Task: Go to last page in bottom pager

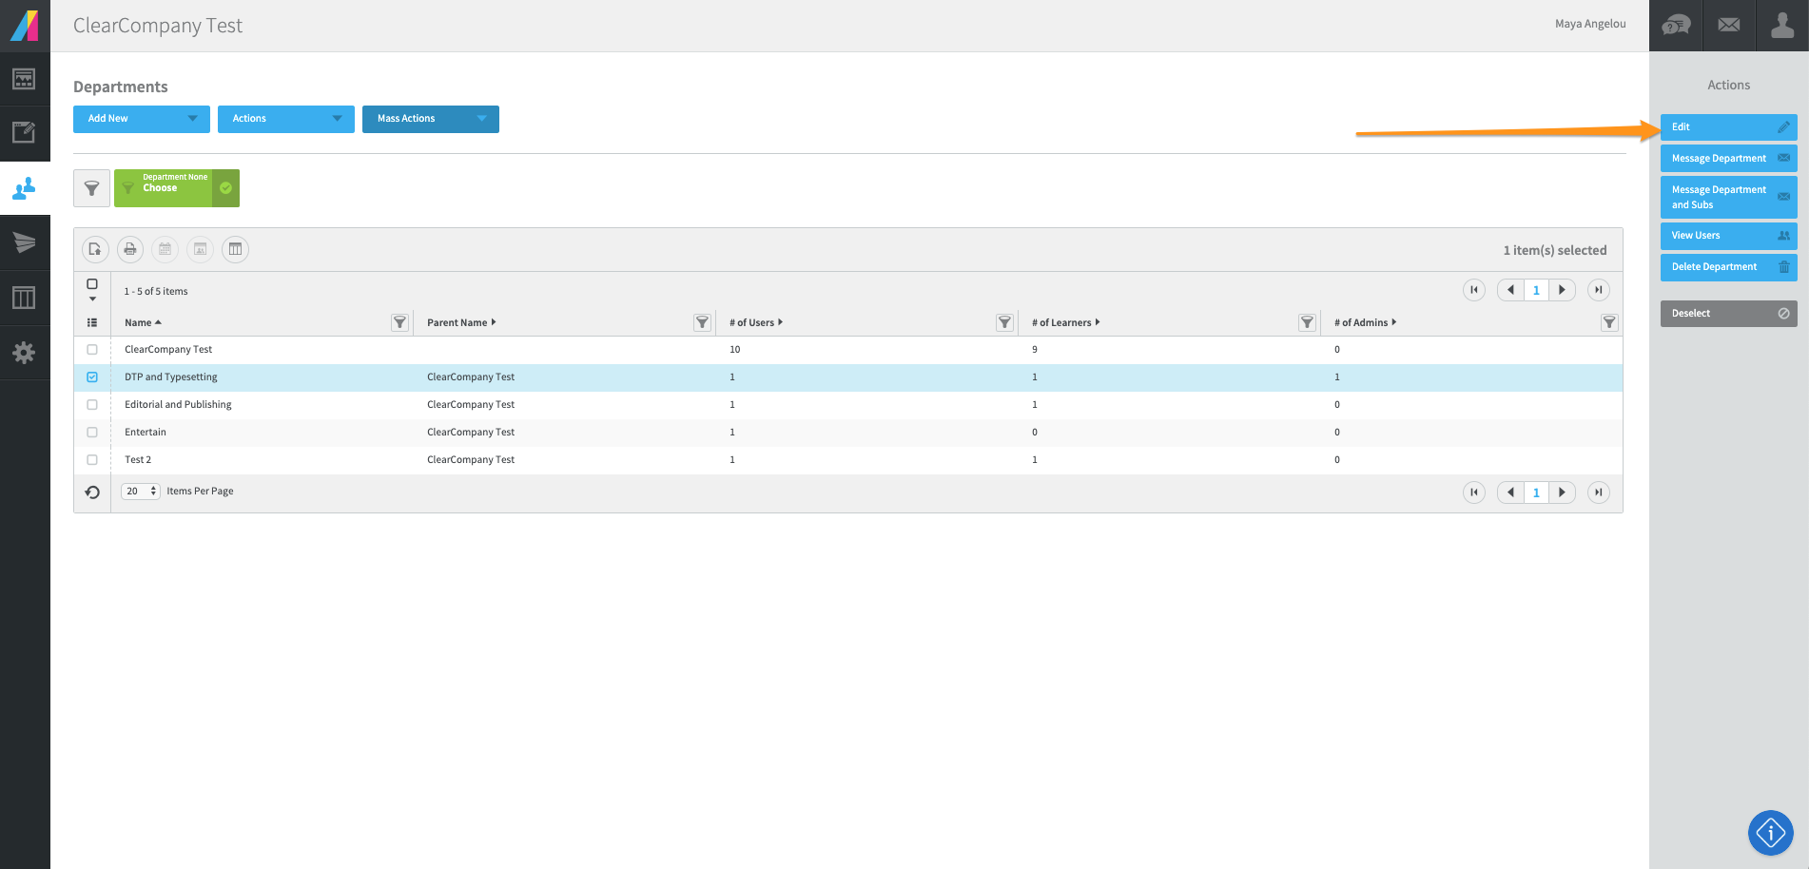Action: (x=1599, y=492)
